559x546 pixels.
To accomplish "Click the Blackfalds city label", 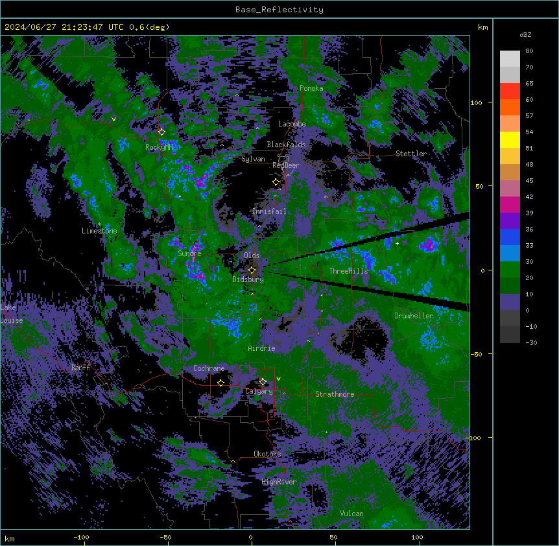I will pyautogui.click(x=286, y=145).
